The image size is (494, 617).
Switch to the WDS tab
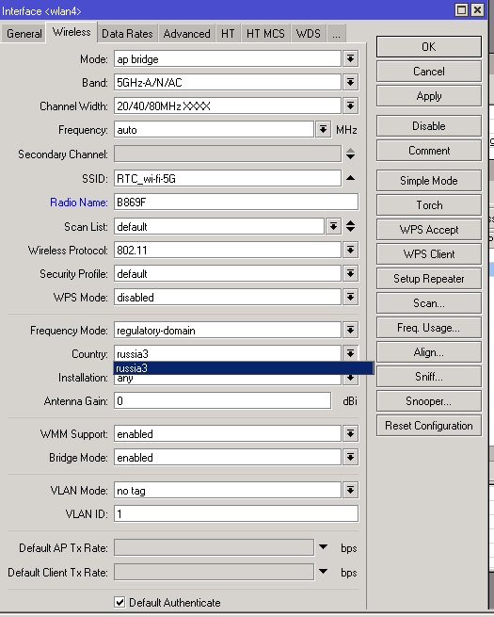[x=308, y=34]
